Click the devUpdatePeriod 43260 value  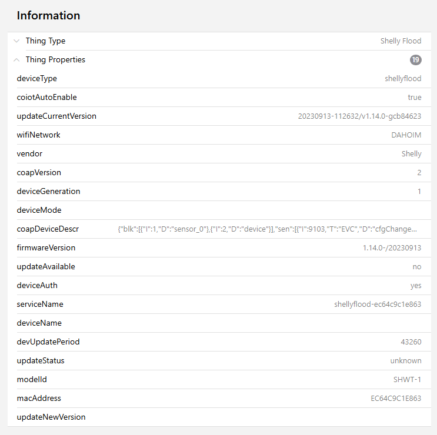(x=411, y=342)
